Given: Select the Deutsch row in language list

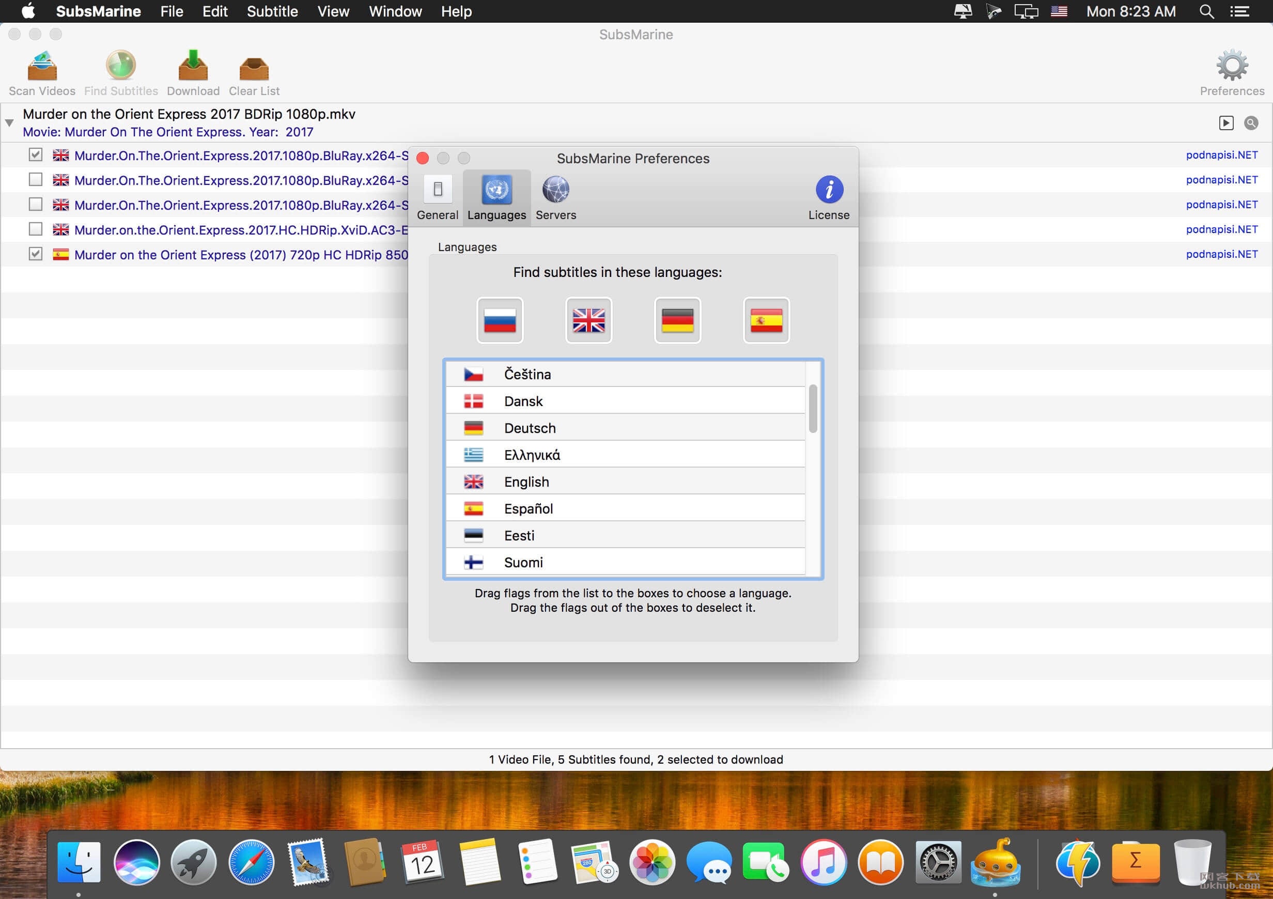Looking at the screenshot, I should [x=626, y=428].
